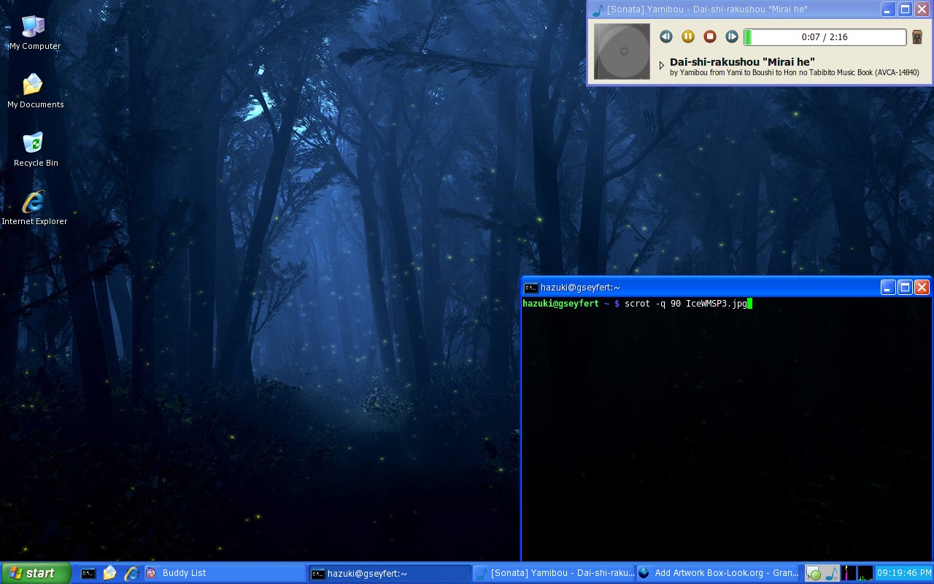Click the taskbar clock
Viewport: 934px width, 584px height.
[903, 573]
